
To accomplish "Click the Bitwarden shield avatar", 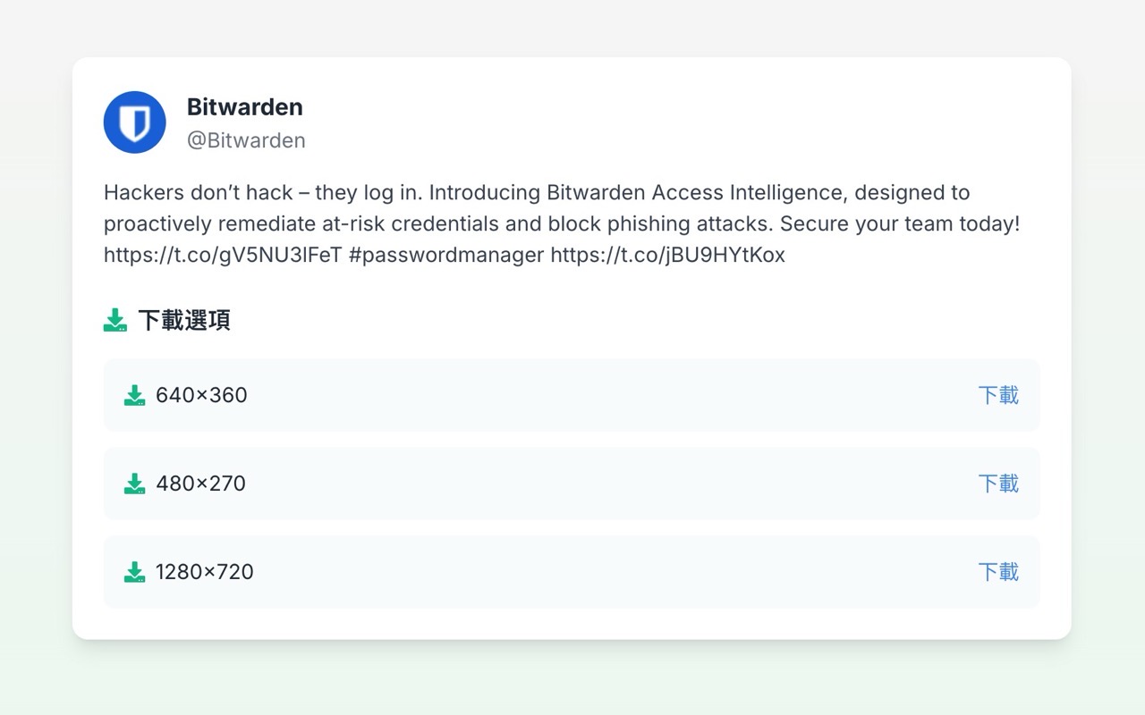I will (x=135, y=122).
